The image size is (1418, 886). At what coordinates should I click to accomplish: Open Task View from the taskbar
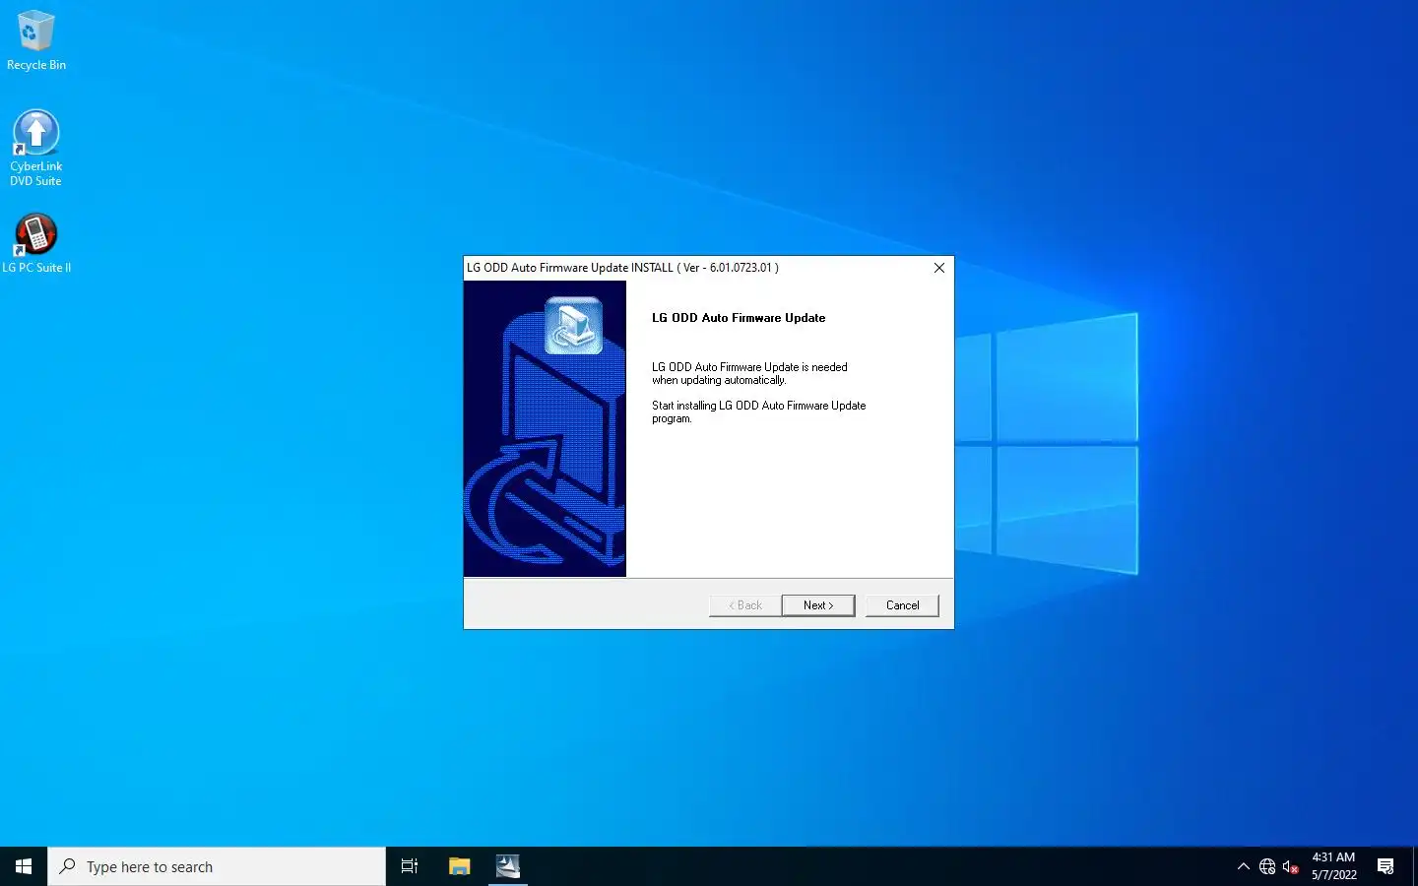pyautogui.click(x=410, y=866)
